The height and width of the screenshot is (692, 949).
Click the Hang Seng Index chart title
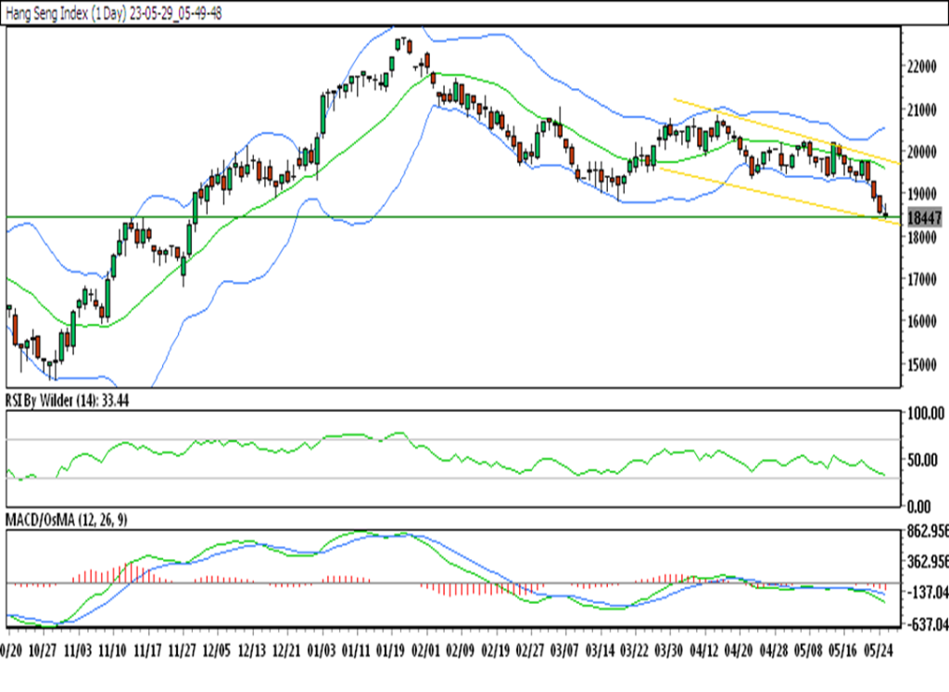point(114,13)
